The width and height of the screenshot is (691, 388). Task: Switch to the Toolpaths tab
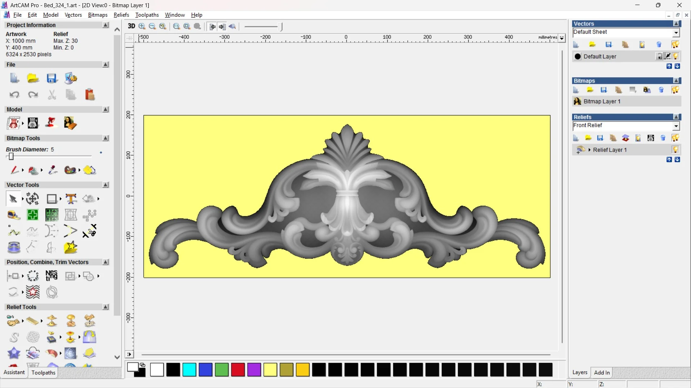click(x=43, y=373)
